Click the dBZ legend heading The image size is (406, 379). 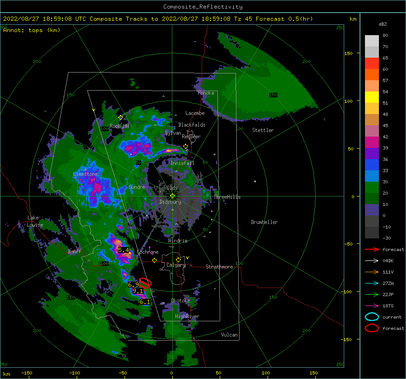click(x=383, y=24)
